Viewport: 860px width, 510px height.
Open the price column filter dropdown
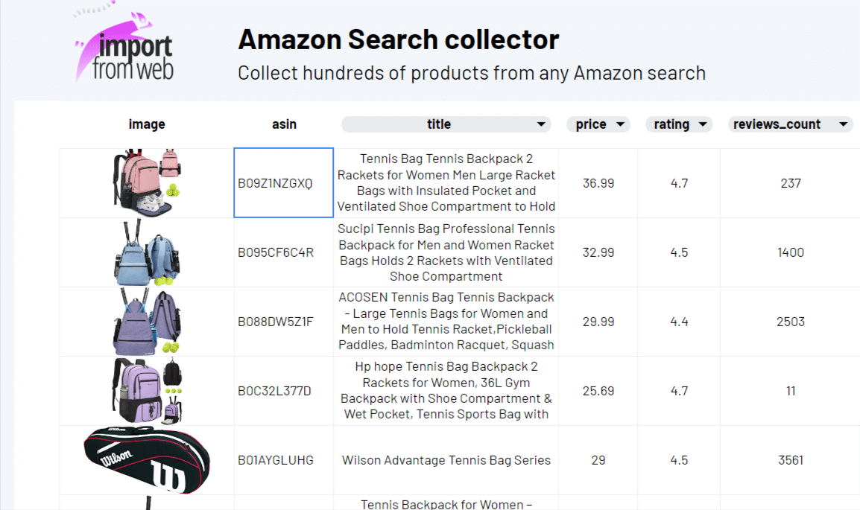pyautogui.click(x=620, y=124)
